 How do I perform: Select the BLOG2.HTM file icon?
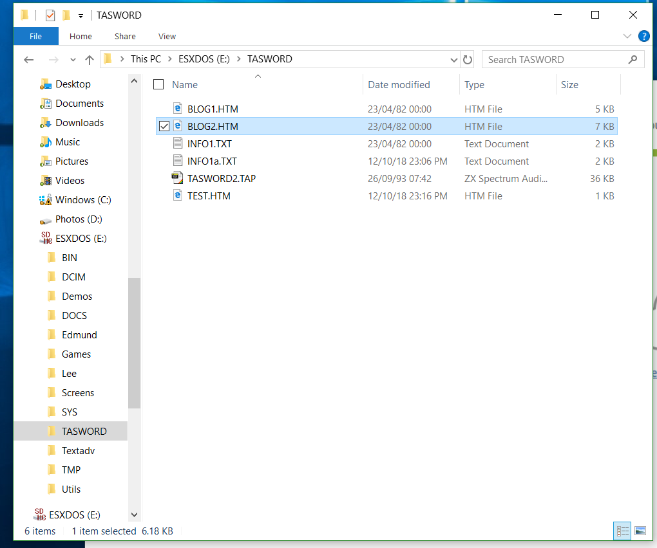(x=178, y=125)
